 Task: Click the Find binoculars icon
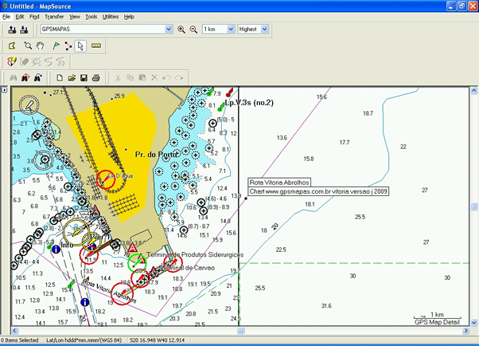point(12,77)
